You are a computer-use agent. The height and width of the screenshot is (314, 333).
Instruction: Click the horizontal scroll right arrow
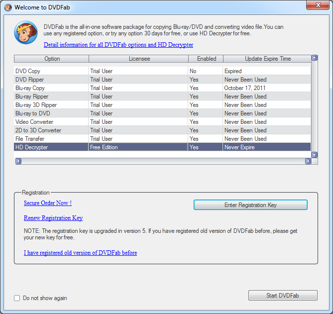click(308, 161)
